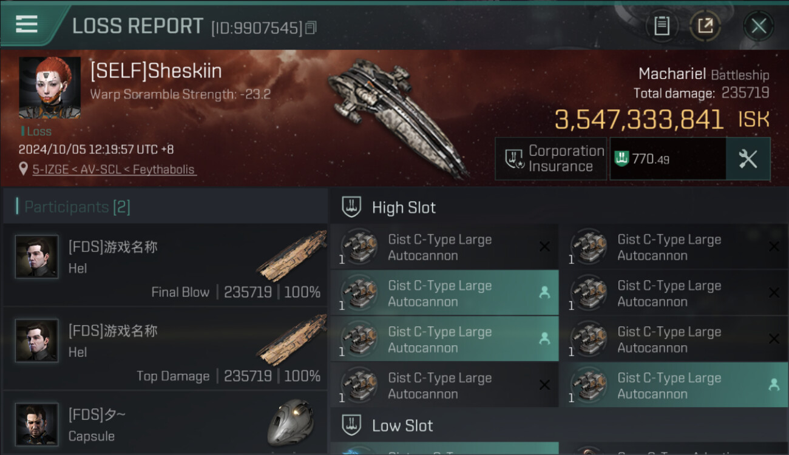Image resolution: width=789 pixels, height=455 pixels.
Task: Close the loss report window
Action: 759,25
